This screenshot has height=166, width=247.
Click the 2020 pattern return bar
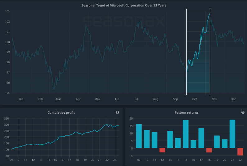(x=225, y=144)
